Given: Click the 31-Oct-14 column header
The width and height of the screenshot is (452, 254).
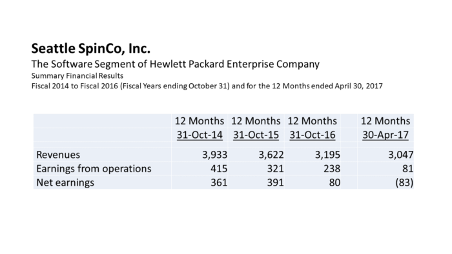Looking at the screenshot, I should pyautogui.click(x=200, y=135).
